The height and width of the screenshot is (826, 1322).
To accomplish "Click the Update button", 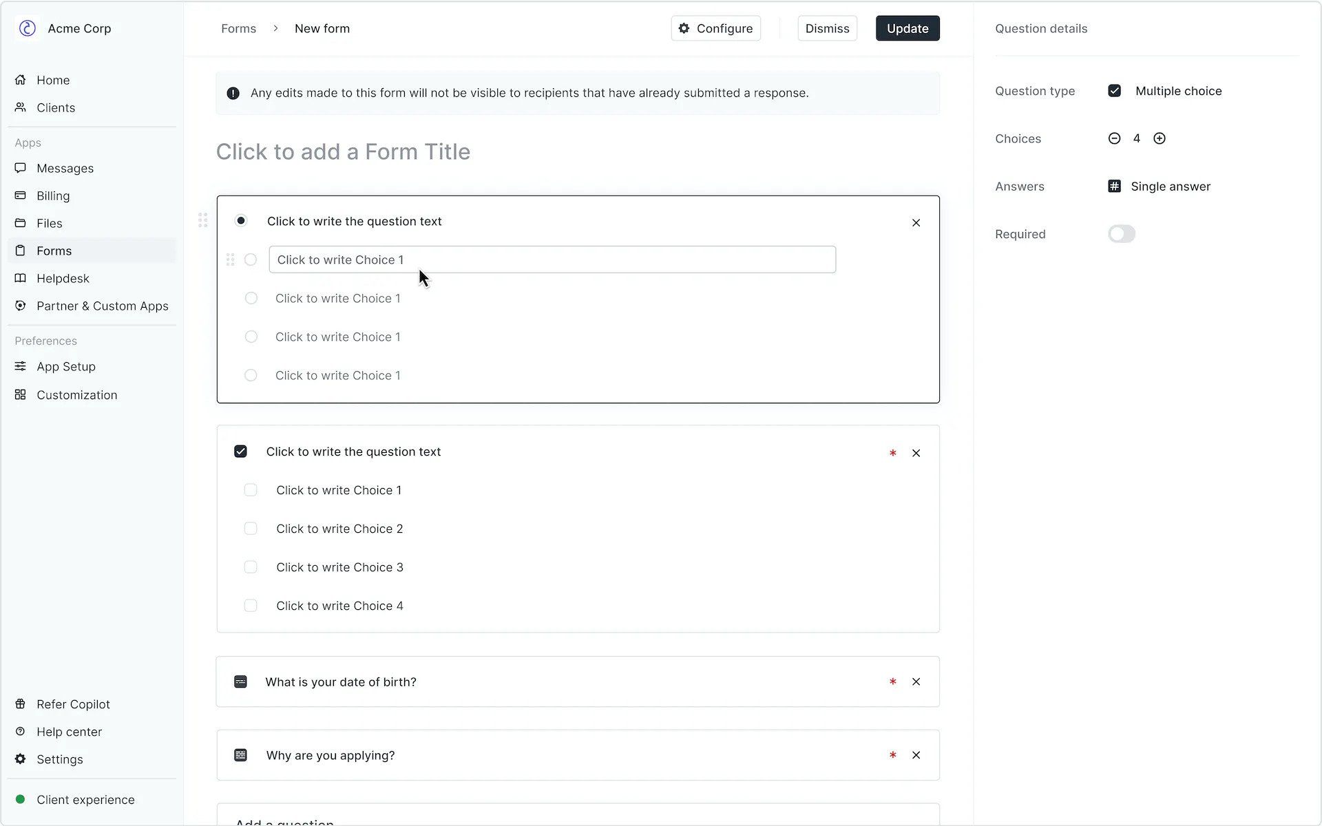I will 907,28.
